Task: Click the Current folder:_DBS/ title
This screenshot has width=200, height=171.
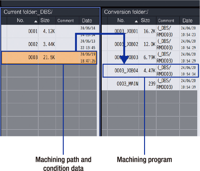Action: tap(28, 12)
